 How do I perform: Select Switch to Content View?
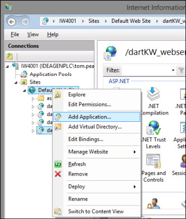(96, 211)
